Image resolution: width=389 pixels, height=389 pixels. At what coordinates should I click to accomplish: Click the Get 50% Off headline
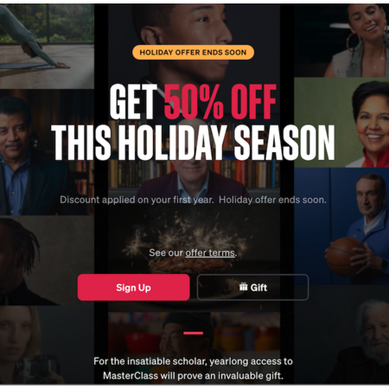tap(193, 102)
